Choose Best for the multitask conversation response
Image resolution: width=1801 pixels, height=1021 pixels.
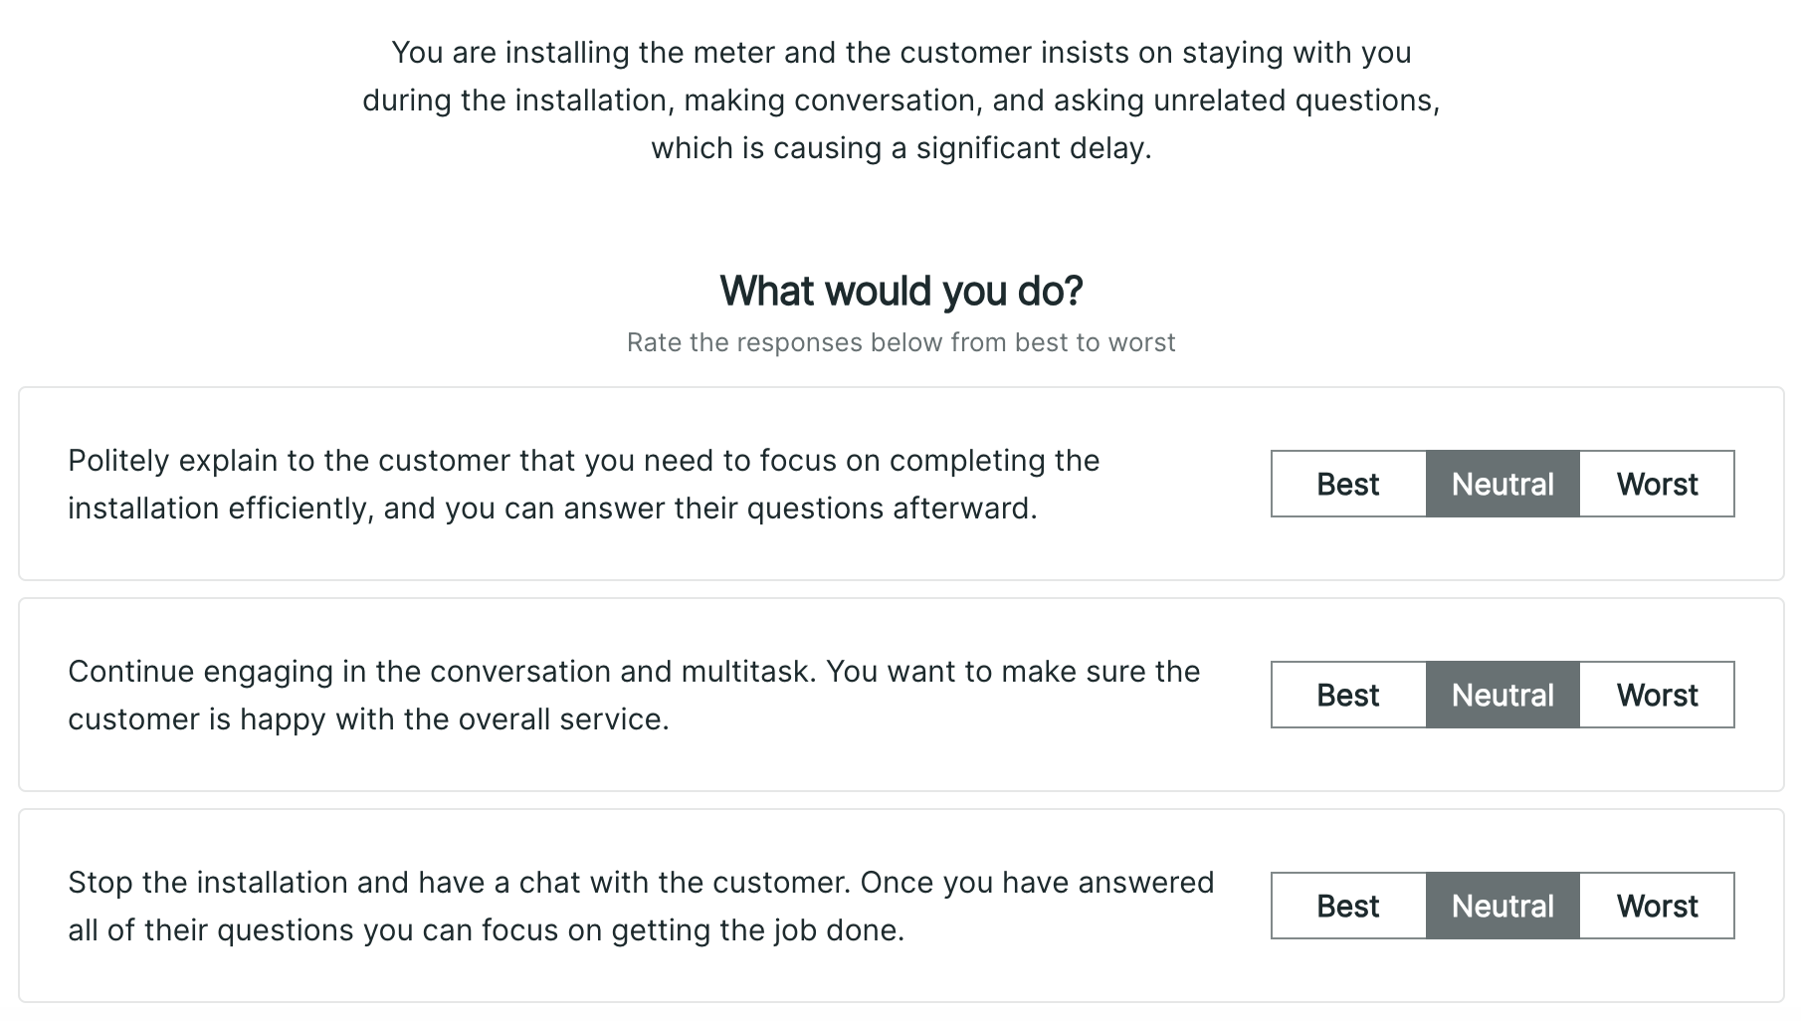tap(1348, 695)
